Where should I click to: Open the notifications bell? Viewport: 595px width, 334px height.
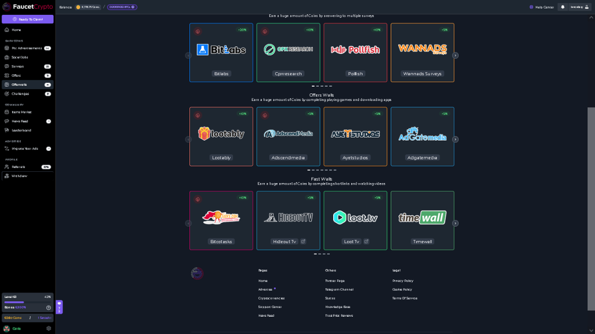562,7
